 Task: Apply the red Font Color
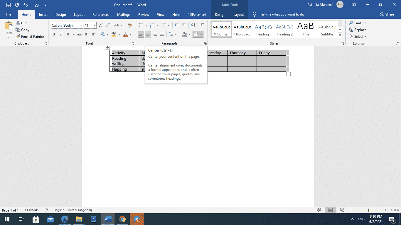[125, 34]
